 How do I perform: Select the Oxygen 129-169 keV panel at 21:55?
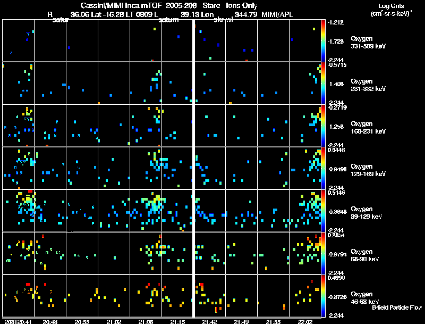pos(273,168)
